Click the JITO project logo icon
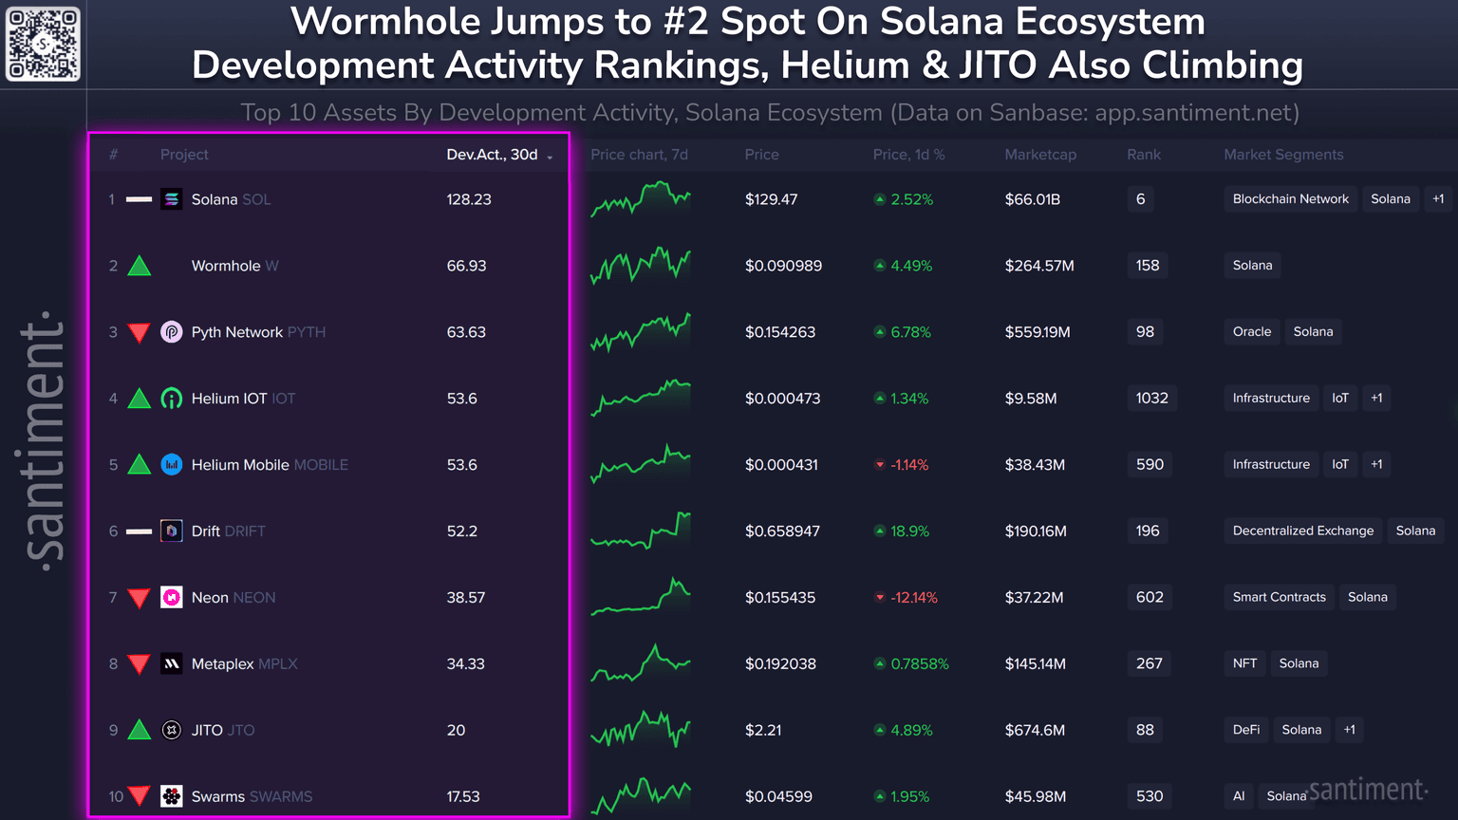Viewport: 1458px width, 820px height. pos(171,730)
